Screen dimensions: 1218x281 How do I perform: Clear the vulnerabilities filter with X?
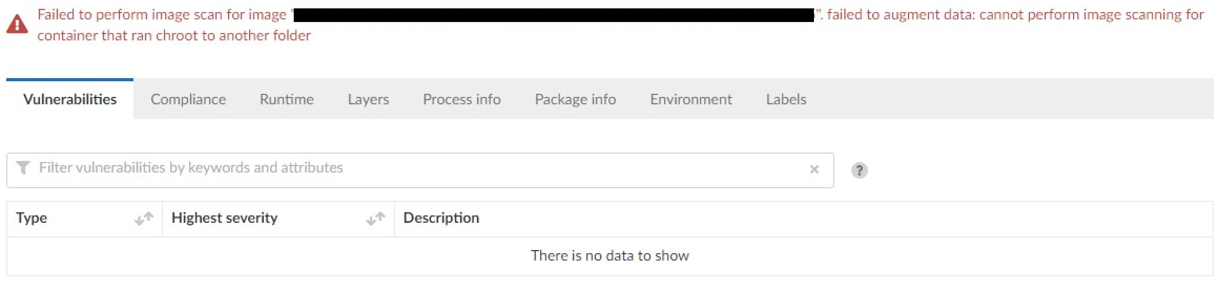click(x=814, y=169)
